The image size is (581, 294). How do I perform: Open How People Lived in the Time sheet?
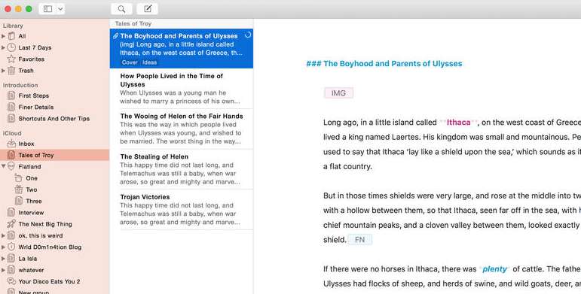(182, 89)
